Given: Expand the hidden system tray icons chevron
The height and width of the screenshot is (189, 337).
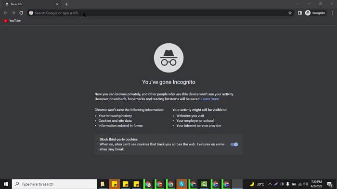Looking at the screenshot, I should point(270,184).
